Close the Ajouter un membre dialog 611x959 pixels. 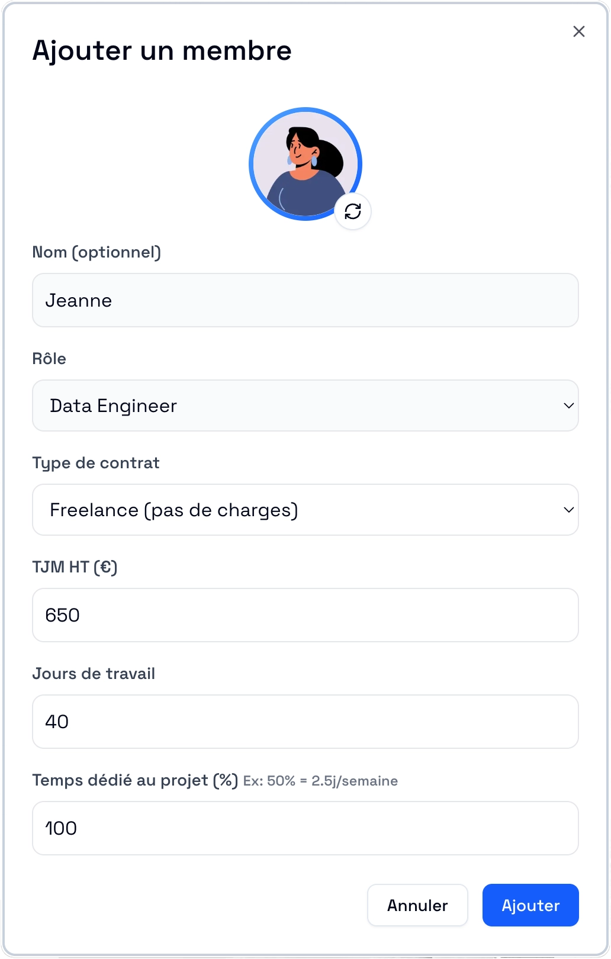tap(579, 31)
